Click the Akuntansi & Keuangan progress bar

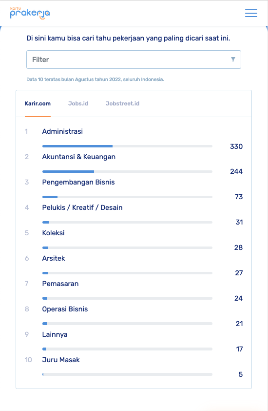[x=127, y=172]
